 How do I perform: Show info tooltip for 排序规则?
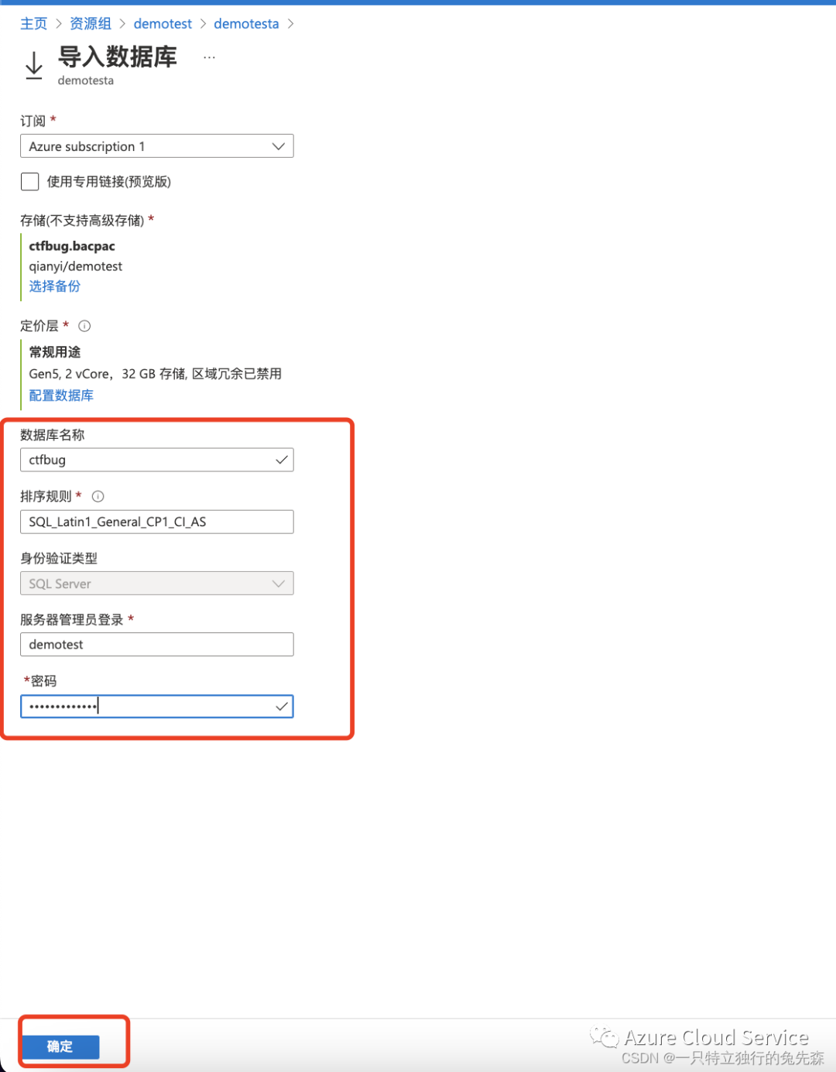point(98,496)
